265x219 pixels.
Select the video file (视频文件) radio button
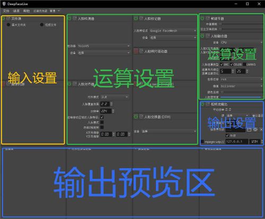point(41,24)
